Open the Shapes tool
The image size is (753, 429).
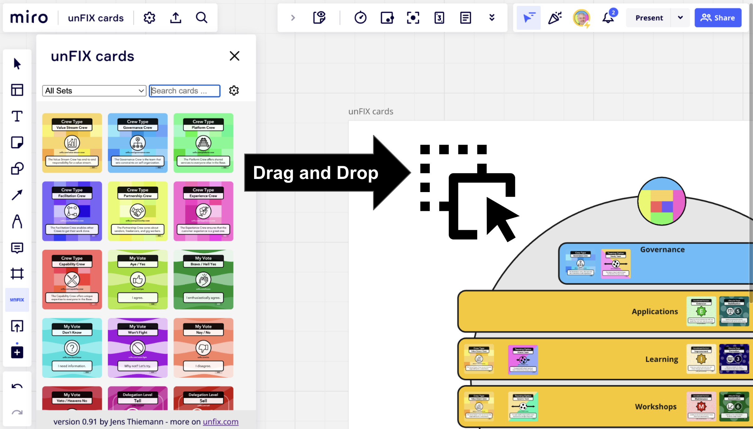tap(17, 169)
